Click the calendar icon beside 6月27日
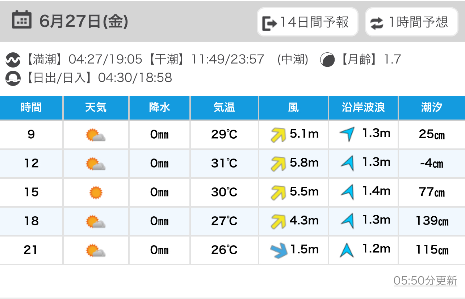The image size is (465, 299). tap(22, 20)
